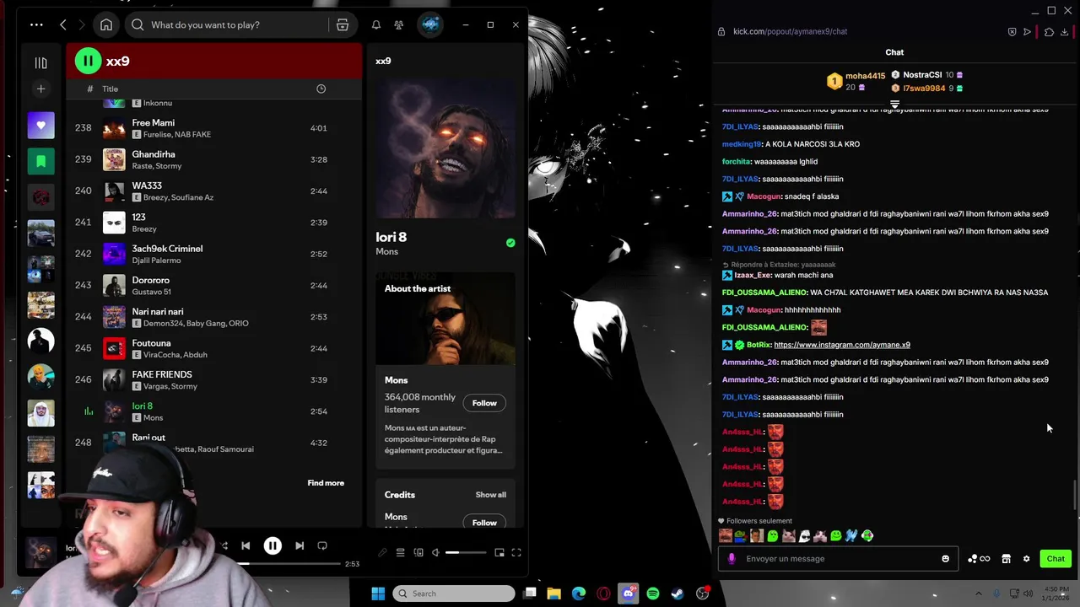The image size is (1080, 607).
Task: Open Discord from taskbar
Action: coord(628,594)
